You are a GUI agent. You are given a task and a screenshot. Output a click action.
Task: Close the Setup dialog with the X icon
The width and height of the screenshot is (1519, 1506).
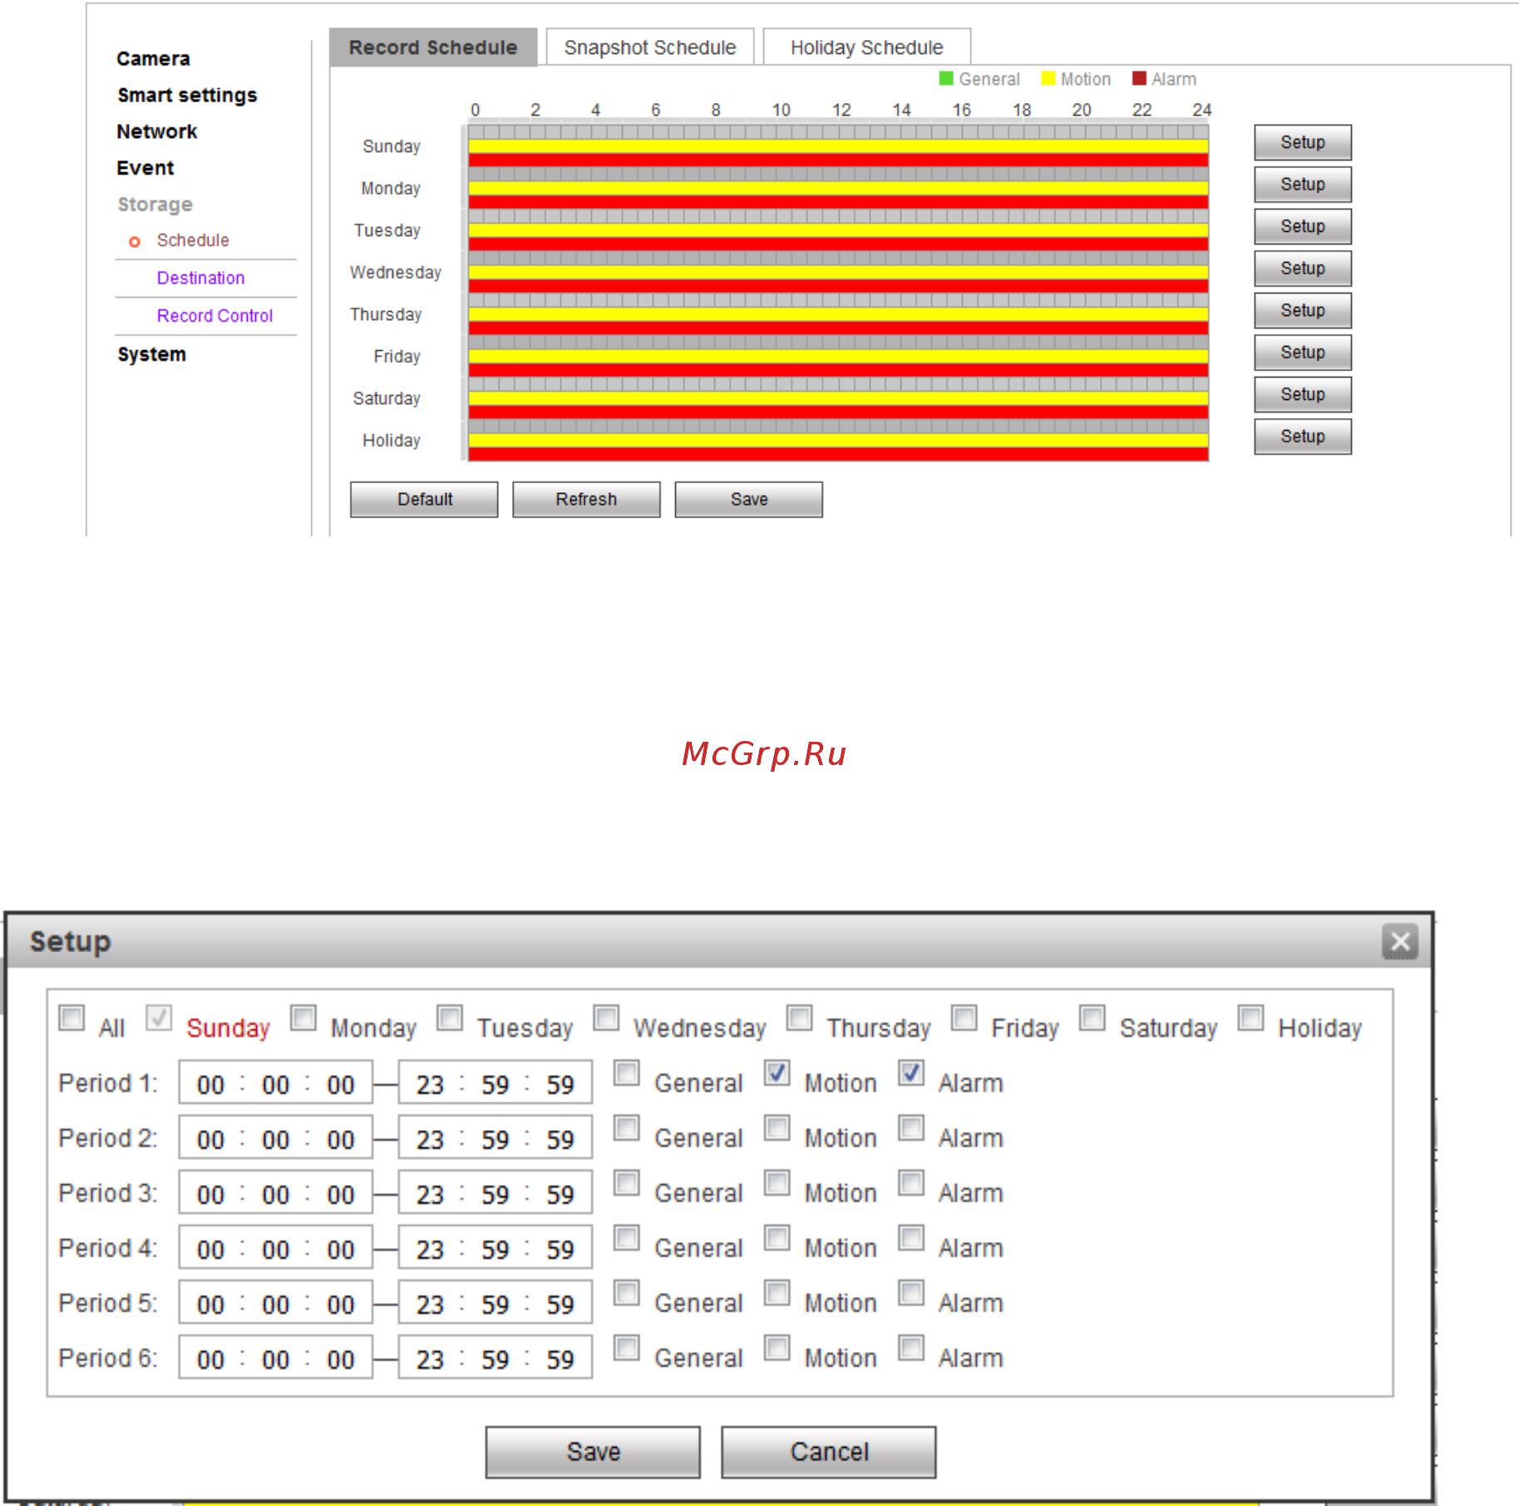coord(1400,942)
